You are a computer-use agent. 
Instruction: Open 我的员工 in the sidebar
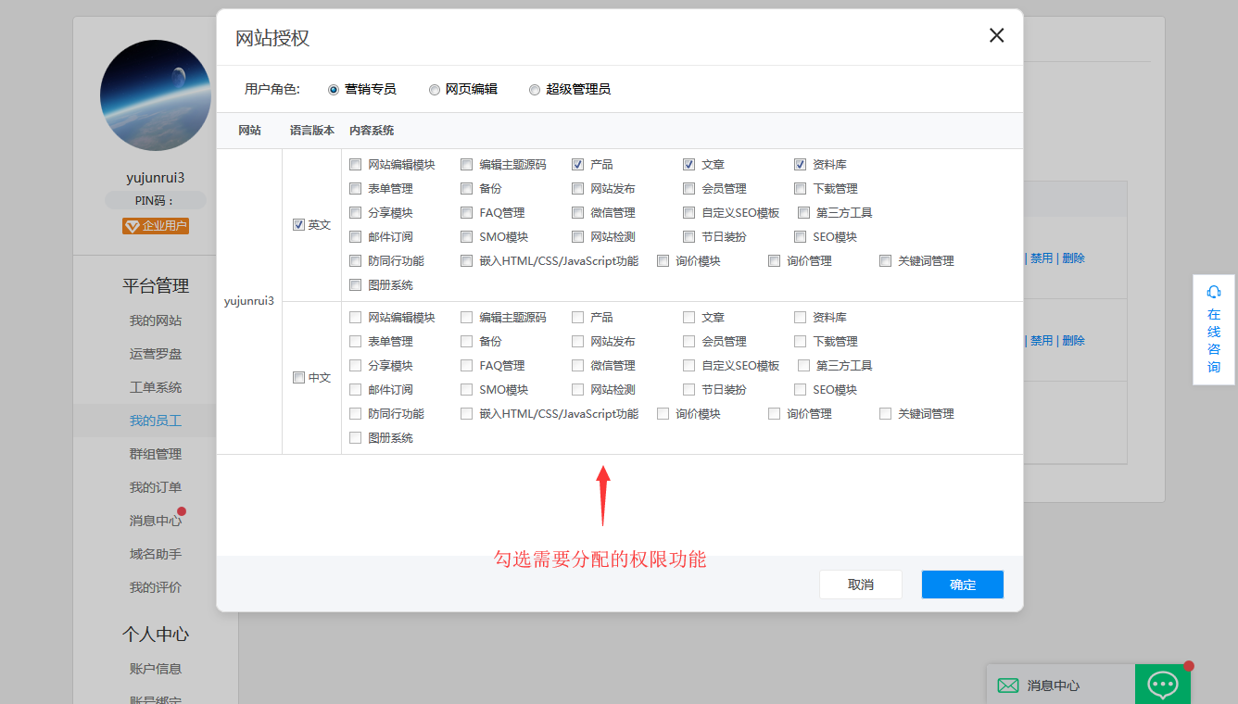point(156,421)
